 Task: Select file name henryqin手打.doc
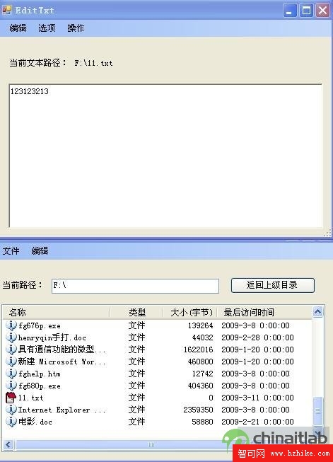(x=52, y=337)
